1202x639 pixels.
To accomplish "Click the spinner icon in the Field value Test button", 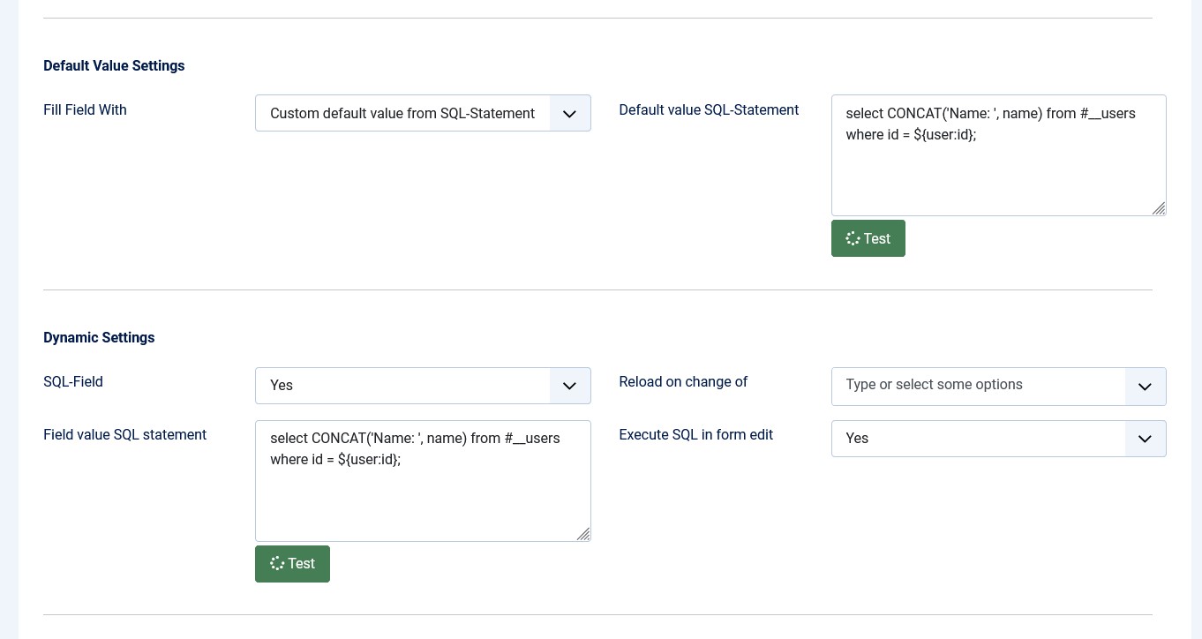I will click(x=276, y=563).
